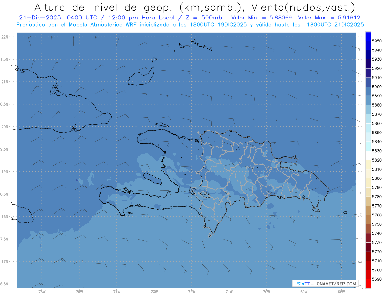Click the 20N latitude axis label
383x296 pixels.
pyautogui.click(x=5, y=127)
